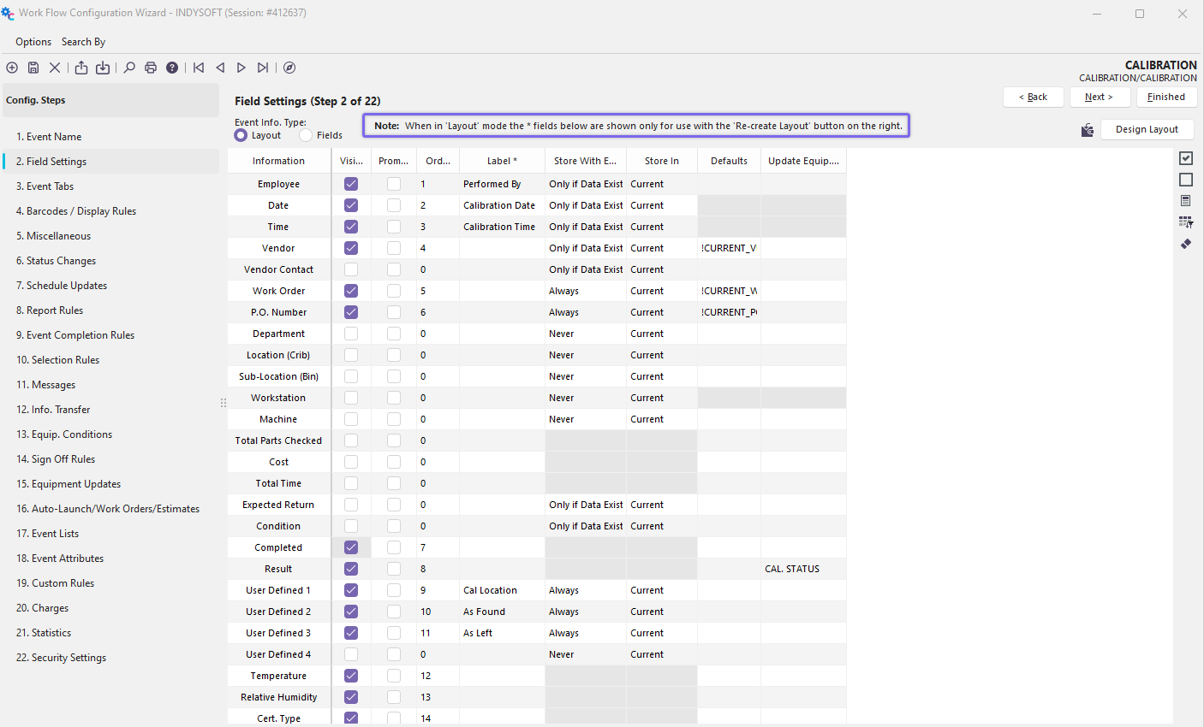Click the eraser icon on right edge
Screen dimensions: 1204x727
(x=1186, y=244)
